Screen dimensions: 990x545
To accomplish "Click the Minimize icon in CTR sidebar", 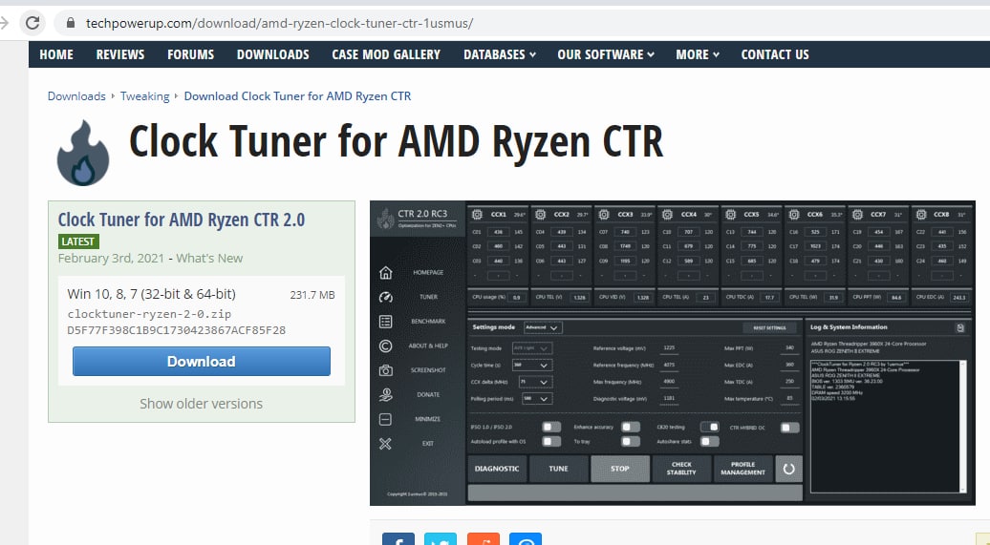I will pyautogui.click(x=386, y=419).
